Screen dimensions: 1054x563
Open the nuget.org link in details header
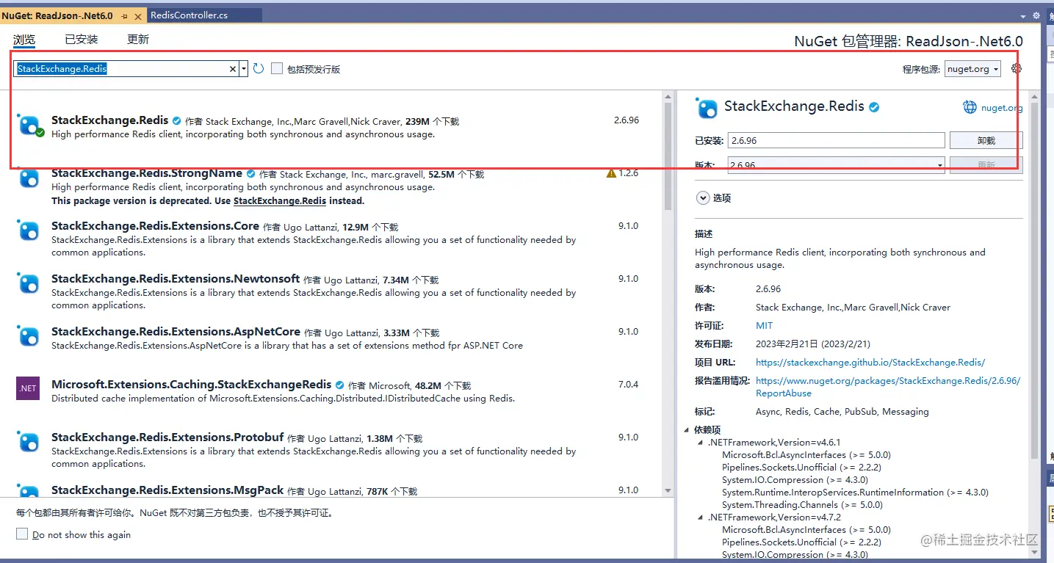(1002, 108)
